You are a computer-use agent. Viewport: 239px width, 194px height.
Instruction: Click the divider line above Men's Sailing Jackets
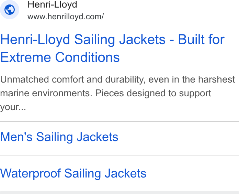[119, 121]
